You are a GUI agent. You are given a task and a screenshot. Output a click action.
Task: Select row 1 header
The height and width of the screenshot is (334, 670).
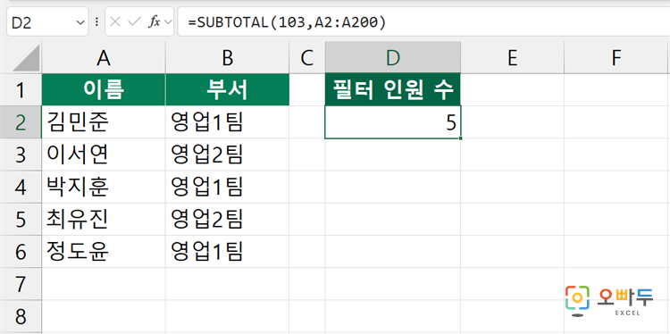pos(21,89)
